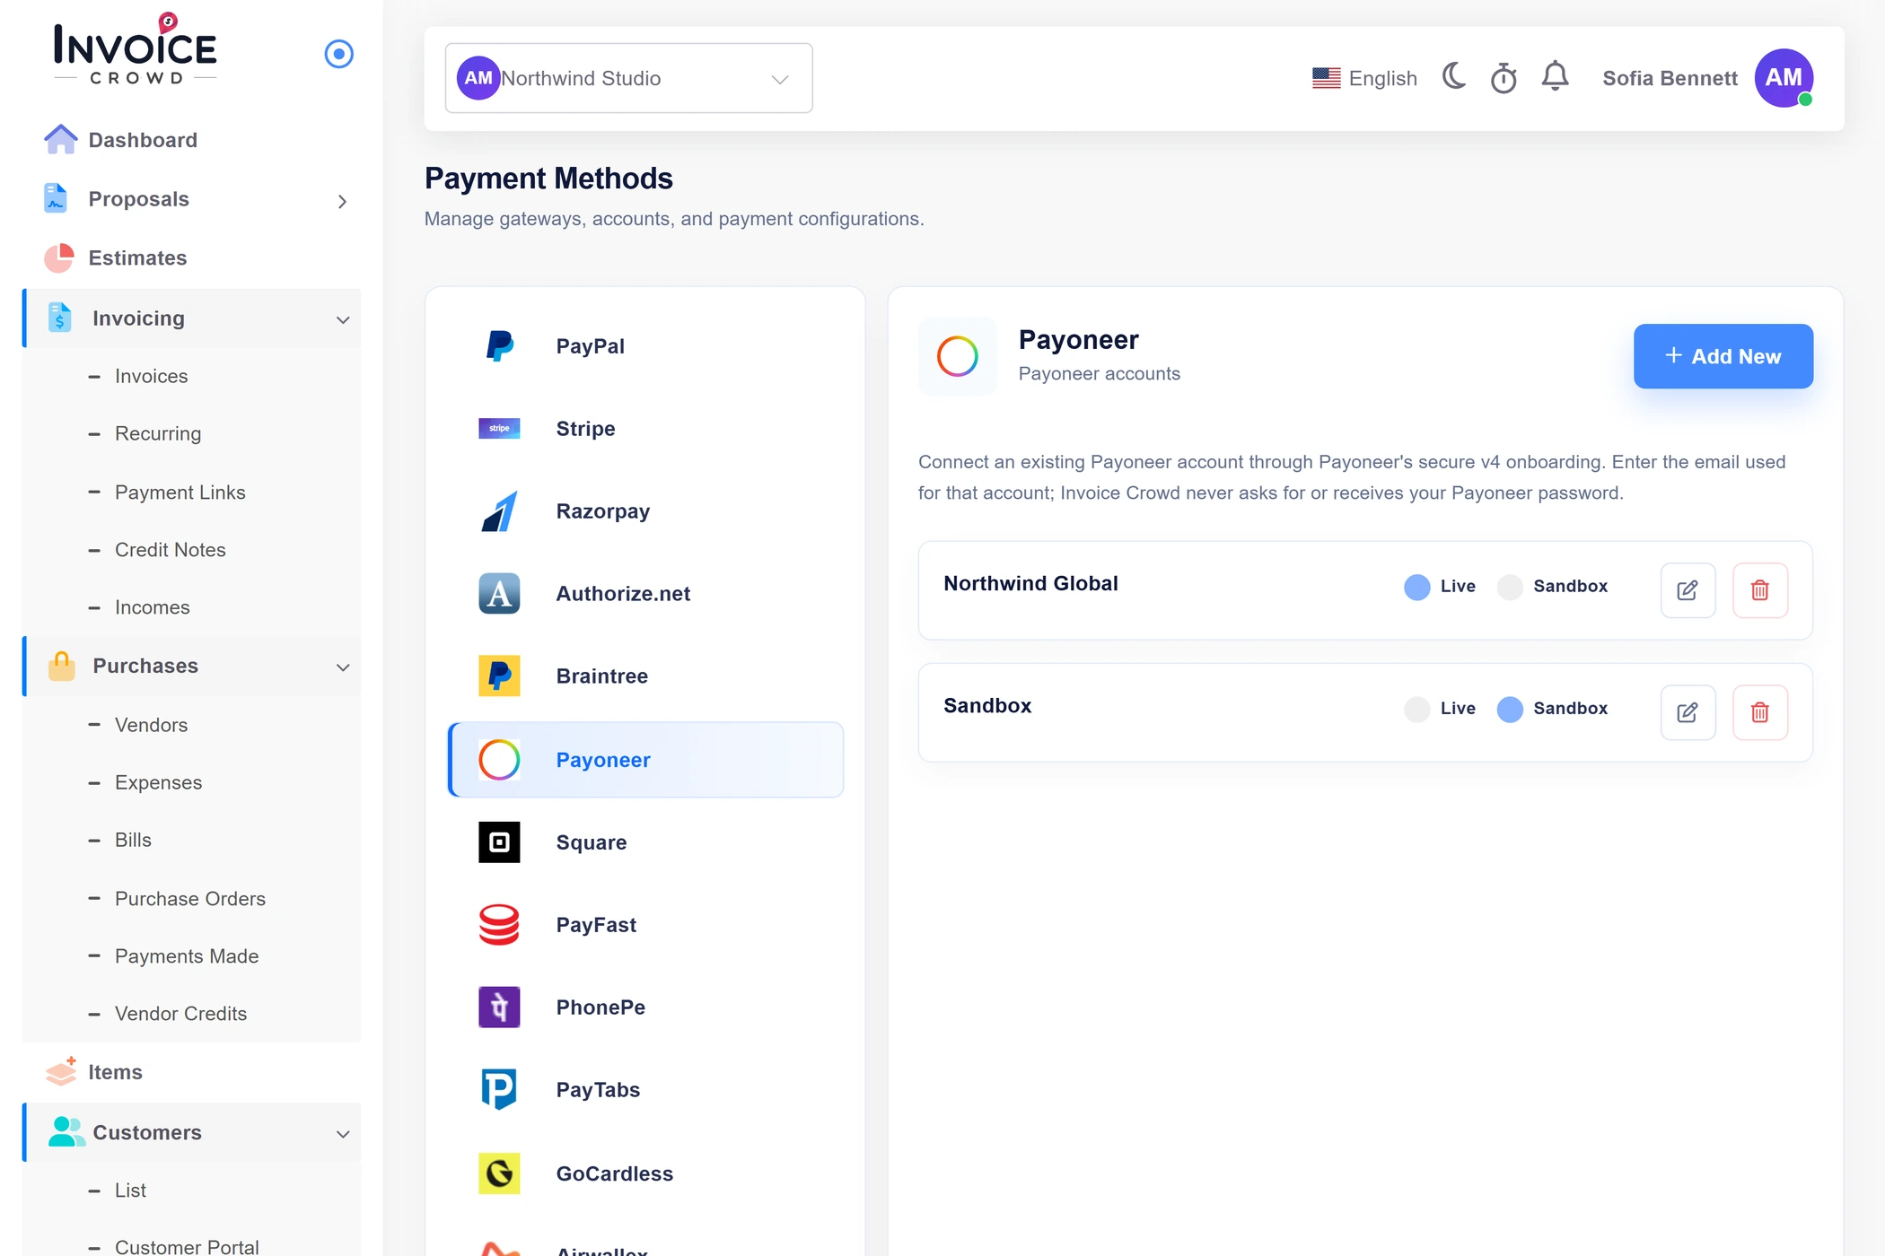
Task: Open the Items link
Action: pos(115,1072)
